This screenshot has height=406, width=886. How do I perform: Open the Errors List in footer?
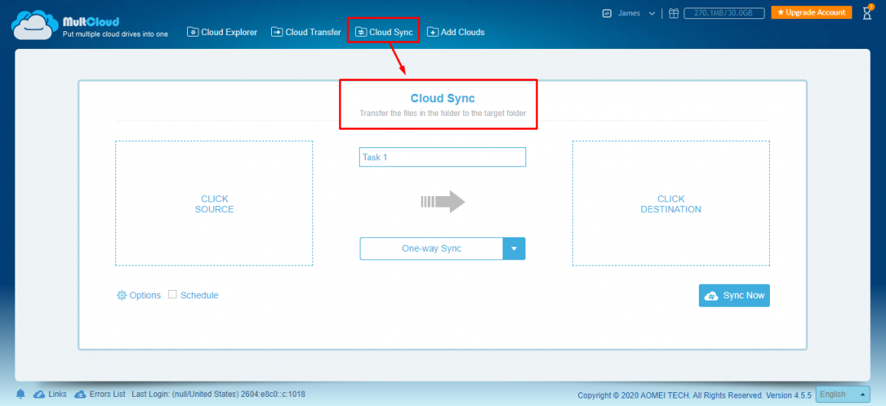tap(99, 394)
